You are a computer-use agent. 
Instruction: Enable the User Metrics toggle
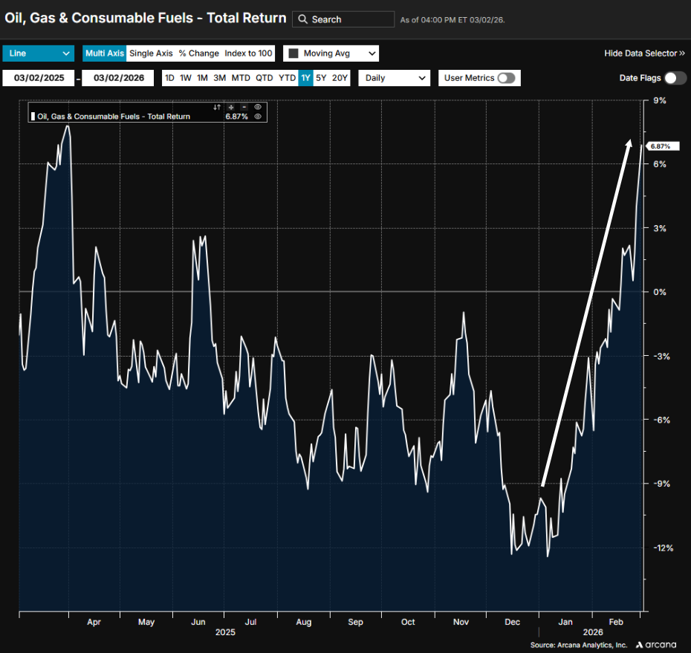pos(506,78)
